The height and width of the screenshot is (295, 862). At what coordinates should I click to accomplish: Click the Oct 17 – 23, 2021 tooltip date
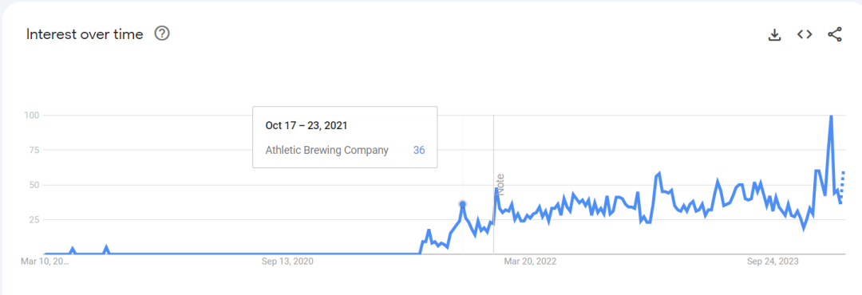[306, 125]
